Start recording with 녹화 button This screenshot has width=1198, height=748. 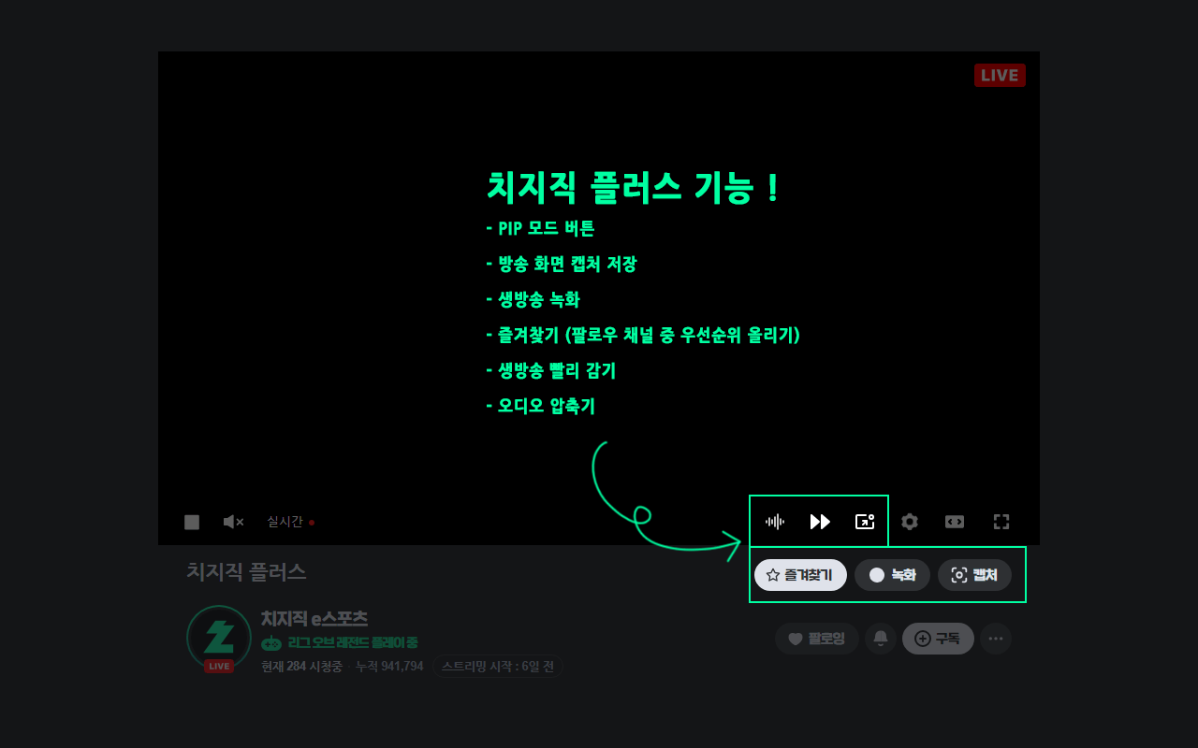tap(892, 575)
